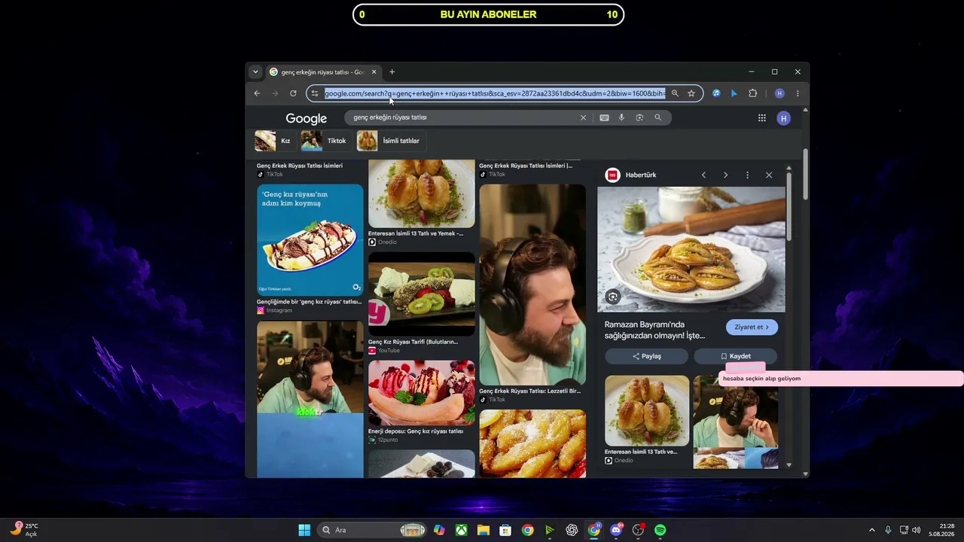Open the blue arrow extension icon
Screen dimensions: 964x542
(734, 93)
